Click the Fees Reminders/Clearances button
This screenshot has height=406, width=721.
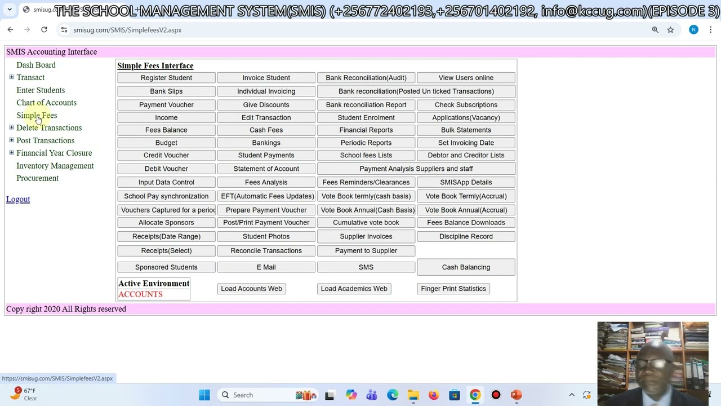366,182
